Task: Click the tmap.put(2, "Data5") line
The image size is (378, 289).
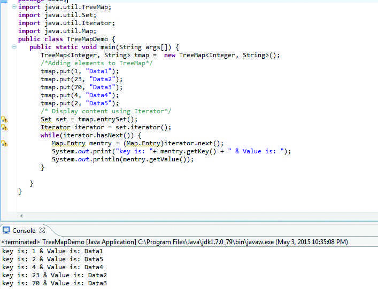Action: pos(80,103)
